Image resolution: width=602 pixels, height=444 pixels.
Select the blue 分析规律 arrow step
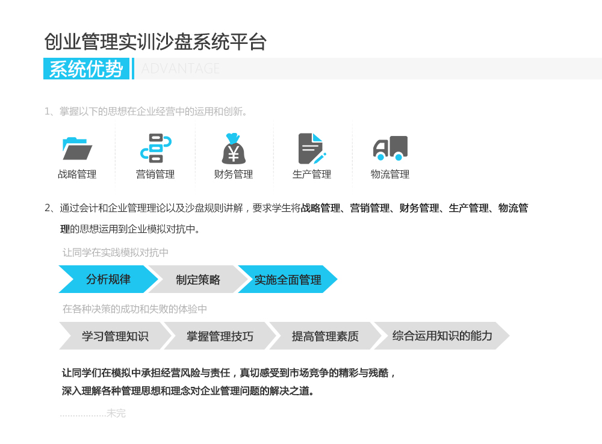[108, 279]
